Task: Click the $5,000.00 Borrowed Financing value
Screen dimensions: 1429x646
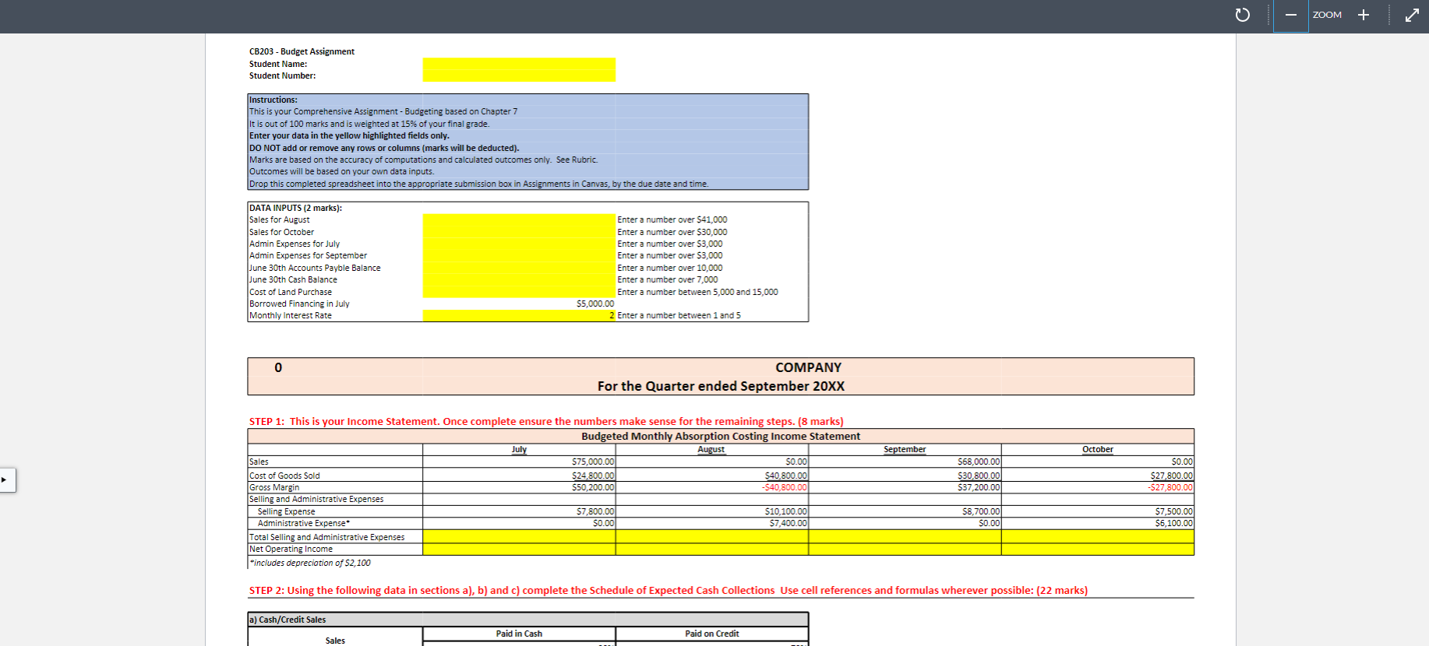Action: tap(595, 304)
